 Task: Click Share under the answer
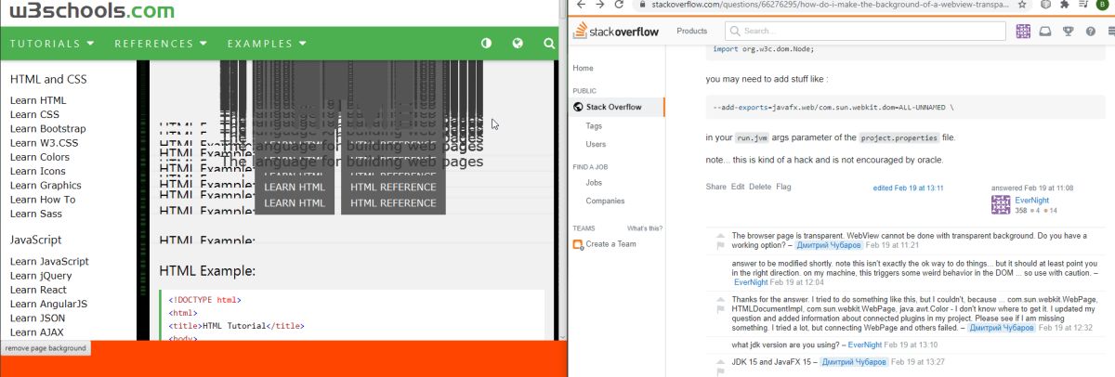(x=716, y=187)
